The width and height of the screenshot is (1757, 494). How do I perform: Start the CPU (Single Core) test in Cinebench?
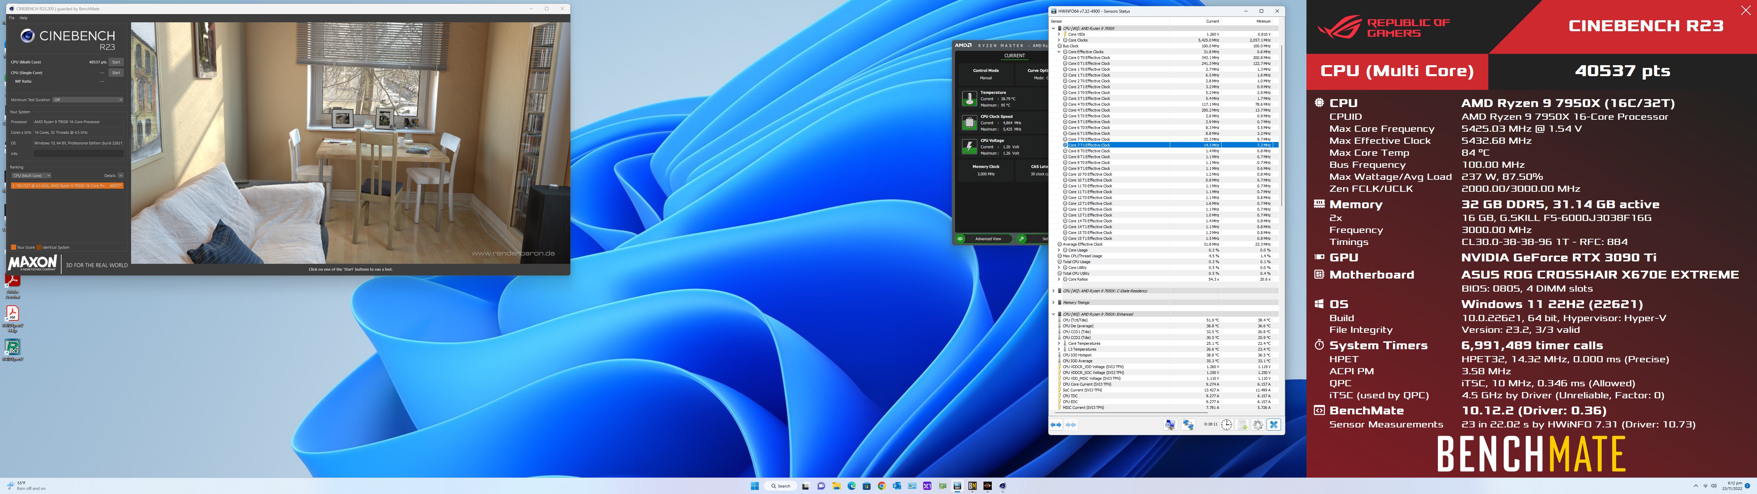(116, 72)
